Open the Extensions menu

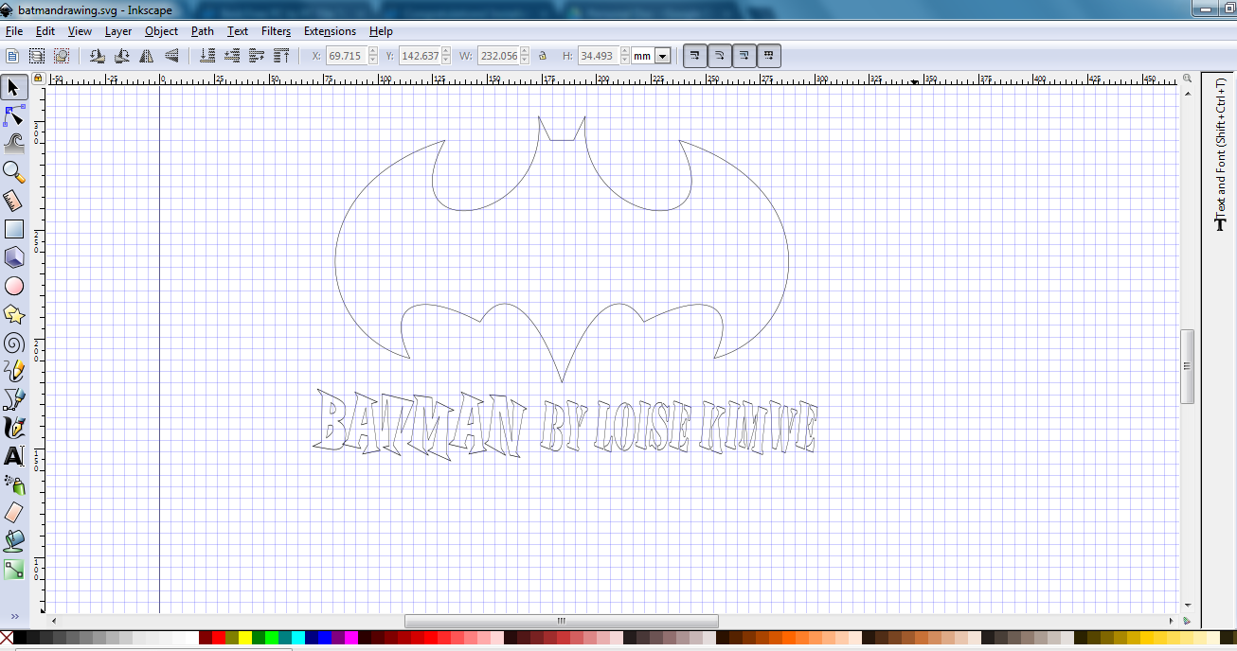(x=330, y=31)
